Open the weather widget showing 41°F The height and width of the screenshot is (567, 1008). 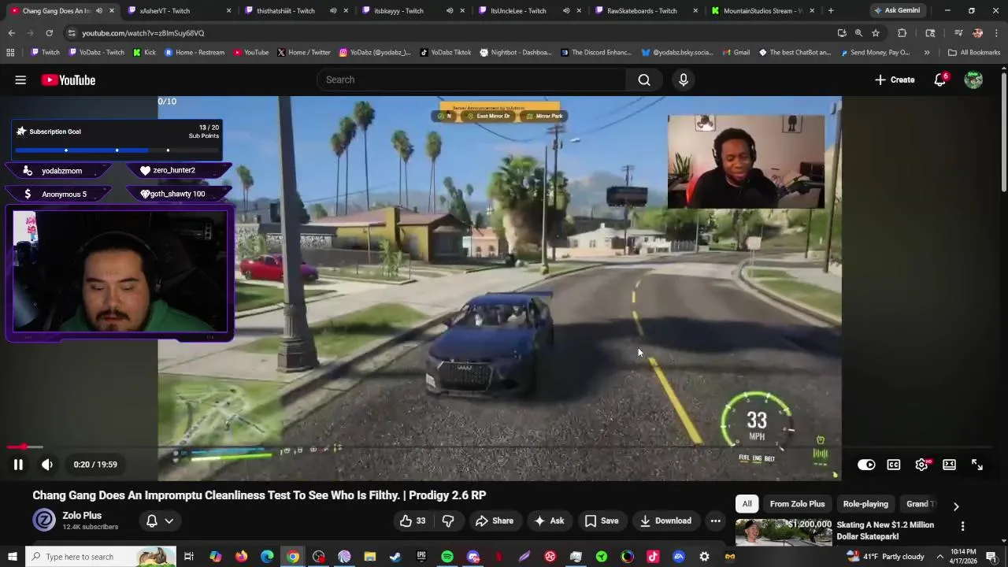886,557
